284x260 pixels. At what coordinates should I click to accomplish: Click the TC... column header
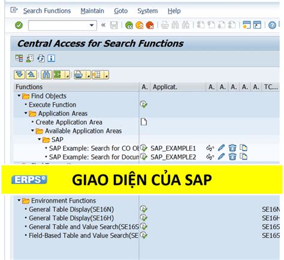[x=271, y=87]
